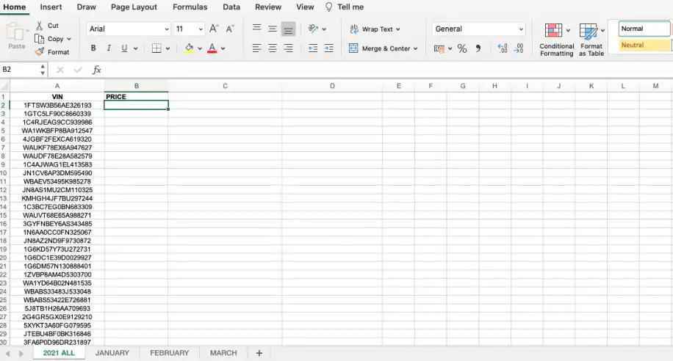Click the Copy icon
Viewport: 673px width, 361px height.
(x=40, y=39)
